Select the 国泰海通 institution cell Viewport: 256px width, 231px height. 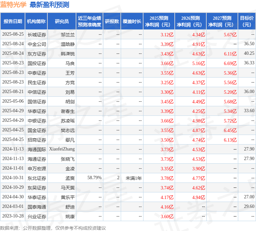[37, 207]
